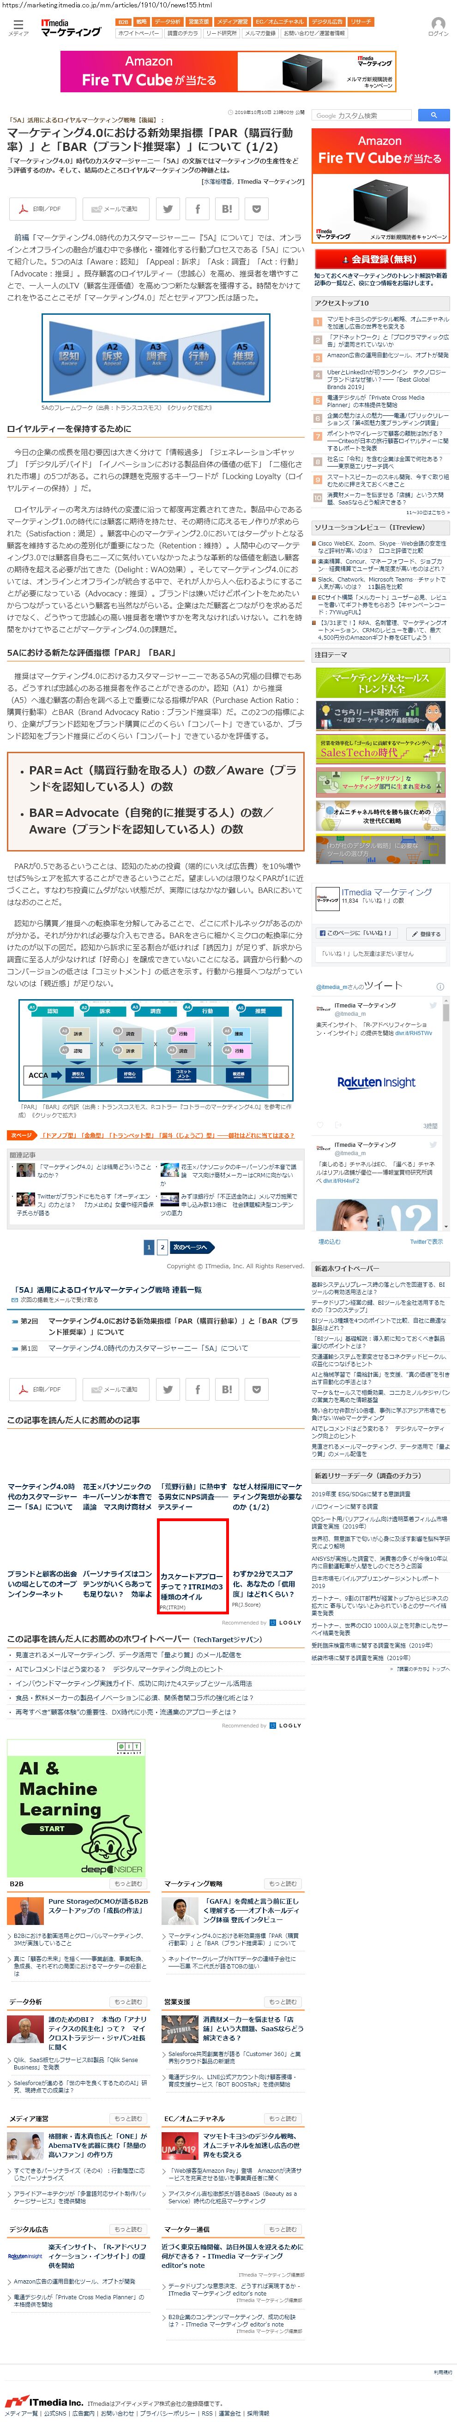Screen dimensions: 457x2422
Task: Click もっと読む in EC/オムニチャネル section
Action: pos(282,2118)
